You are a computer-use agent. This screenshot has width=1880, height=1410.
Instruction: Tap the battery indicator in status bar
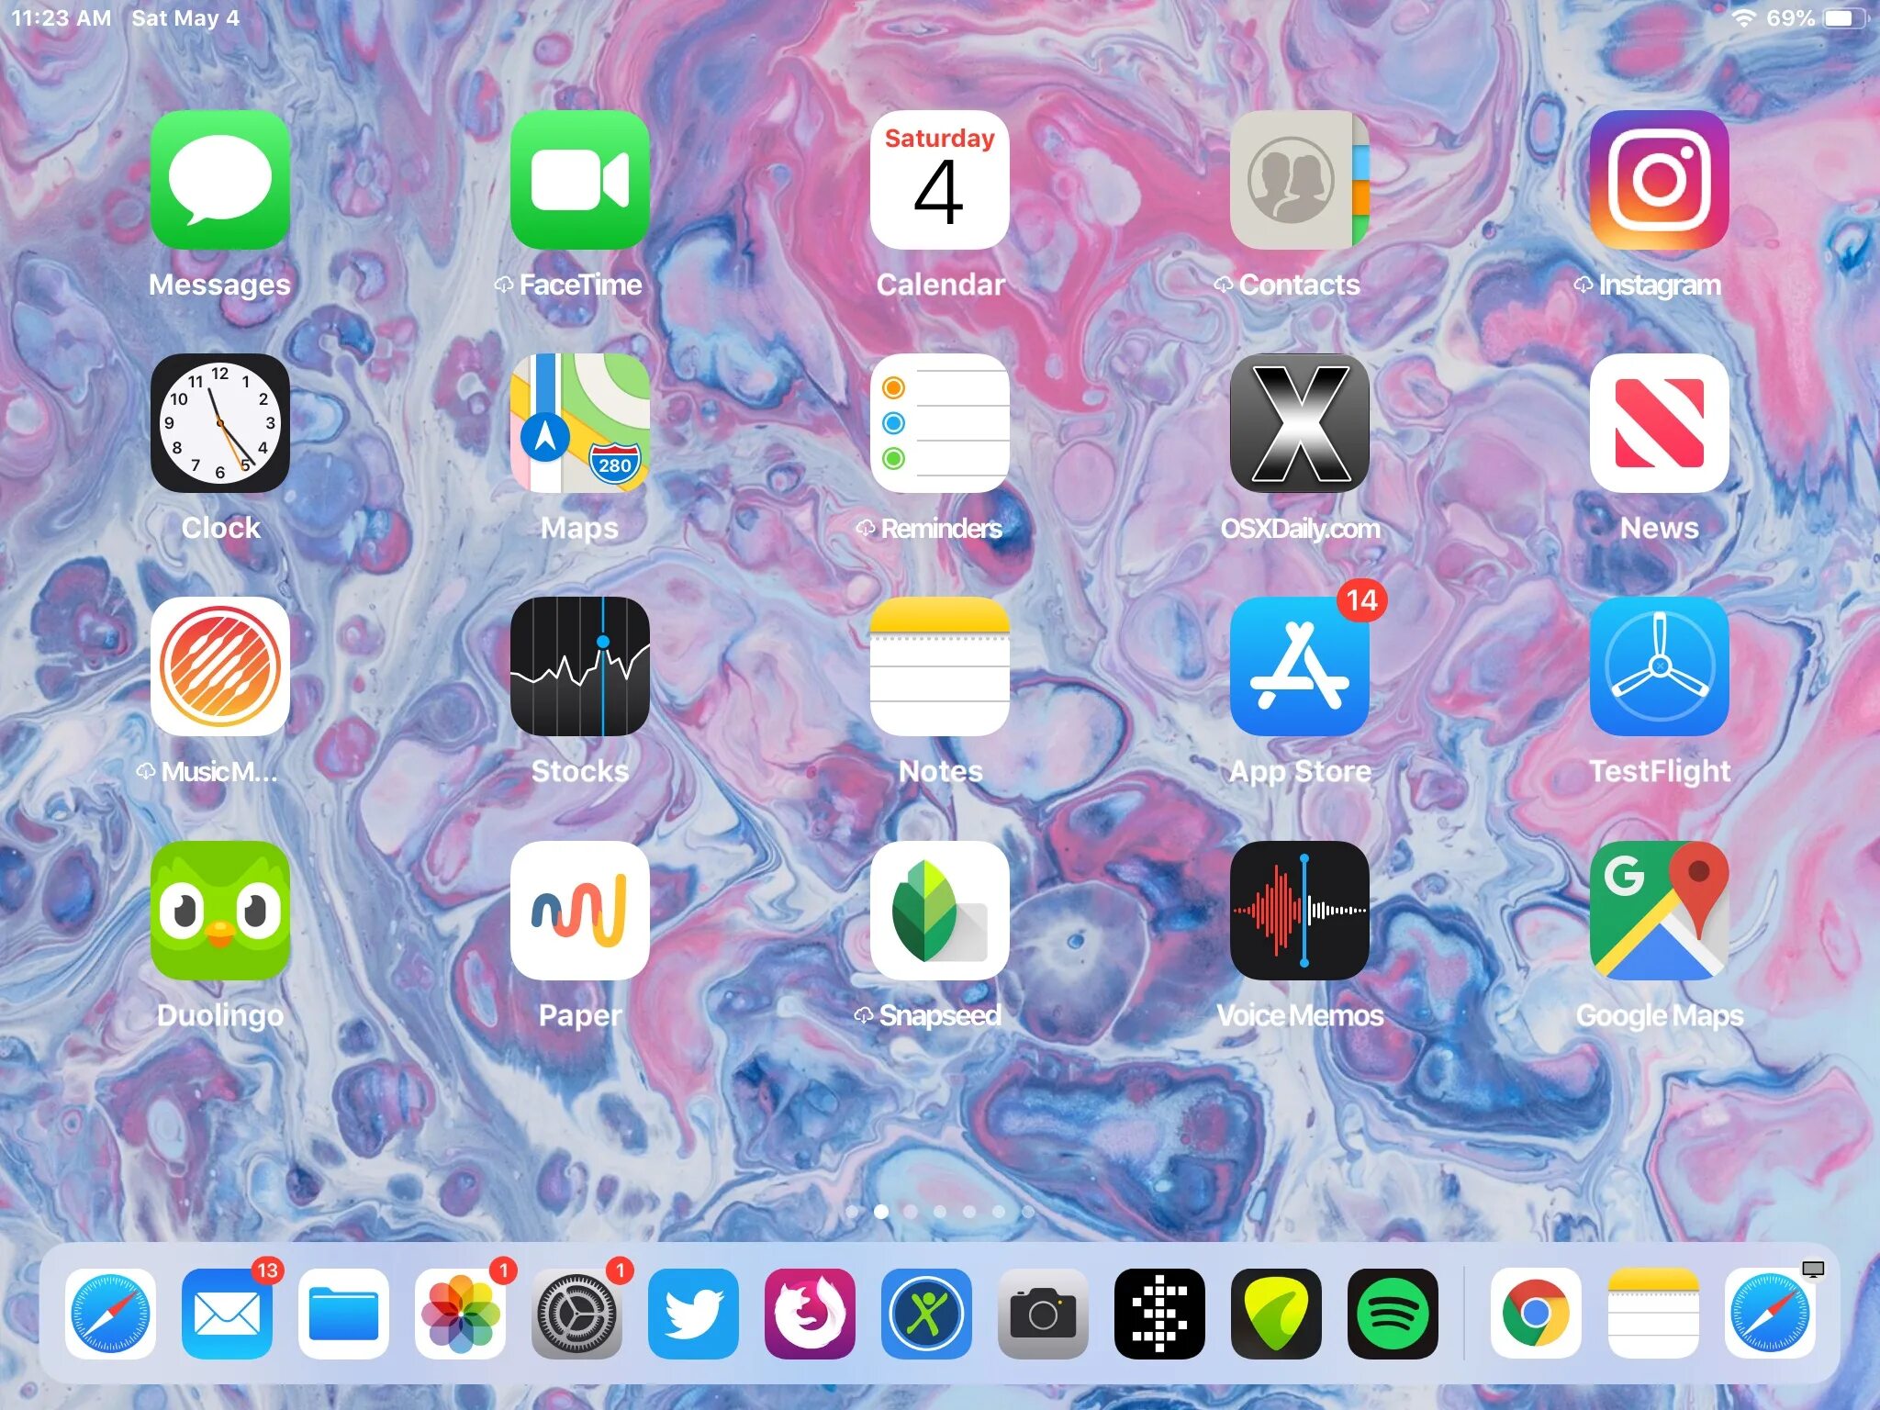(x=1843, y=18)
